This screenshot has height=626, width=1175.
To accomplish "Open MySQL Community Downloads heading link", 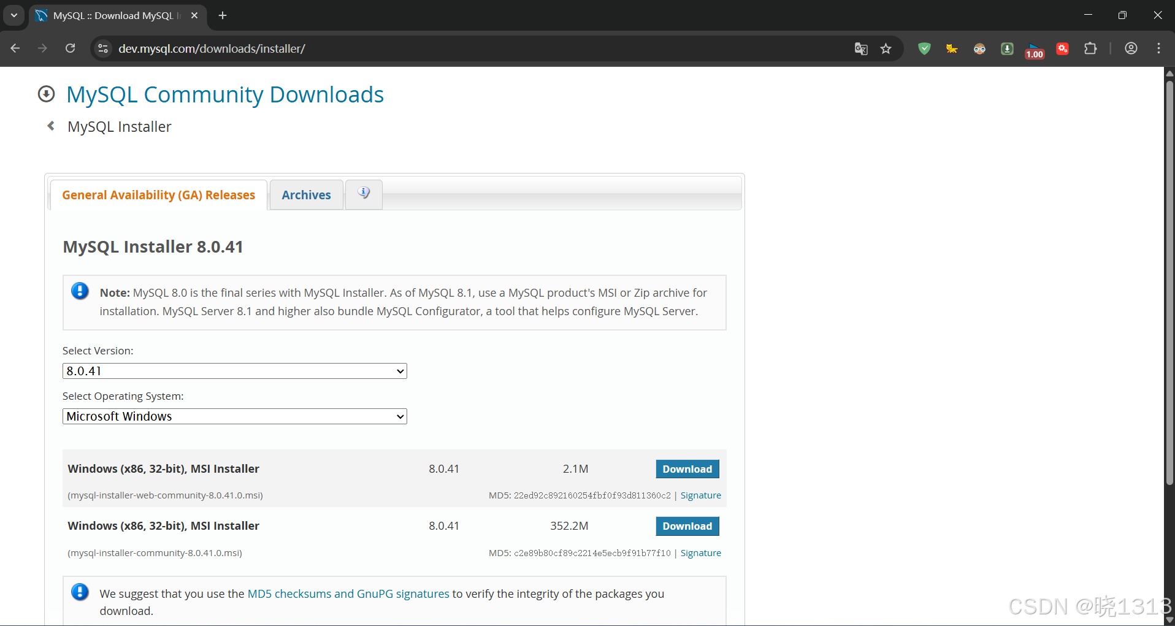I will point(225,94).
